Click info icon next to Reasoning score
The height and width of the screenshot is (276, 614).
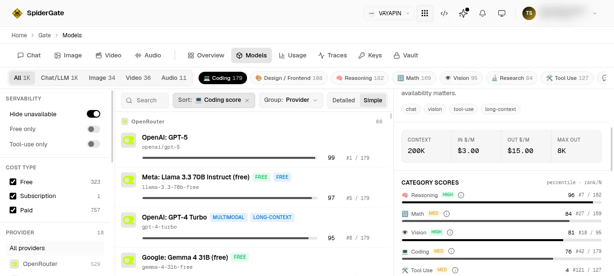[x=461, y=195]
